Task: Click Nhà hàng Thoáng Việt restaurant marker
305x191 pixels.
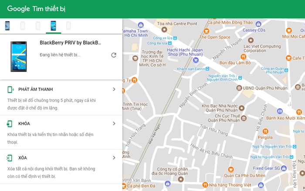Action: (205, 185)
